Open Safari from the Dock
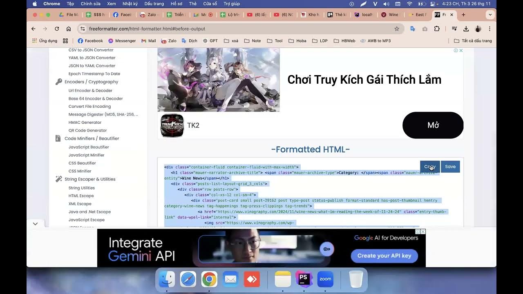 (x=188, y=279)
